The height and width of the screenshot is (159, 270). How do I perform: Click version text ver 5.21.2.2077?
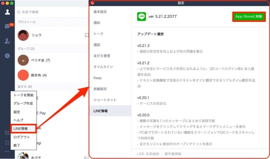click(162, 17)
